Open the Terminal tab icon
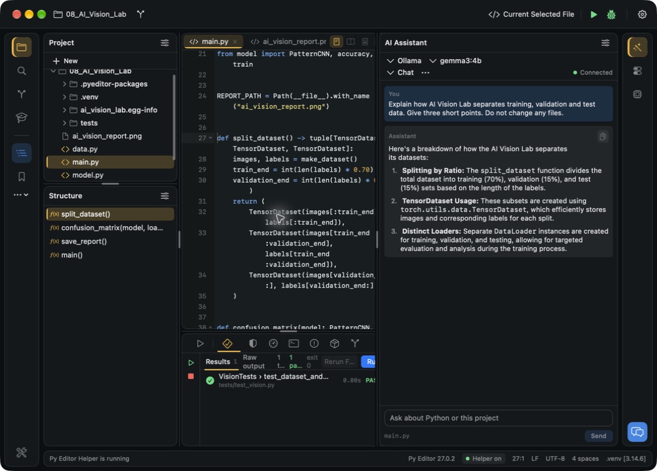This screenshot has width=657, height=471. click(x=294, y=343)
